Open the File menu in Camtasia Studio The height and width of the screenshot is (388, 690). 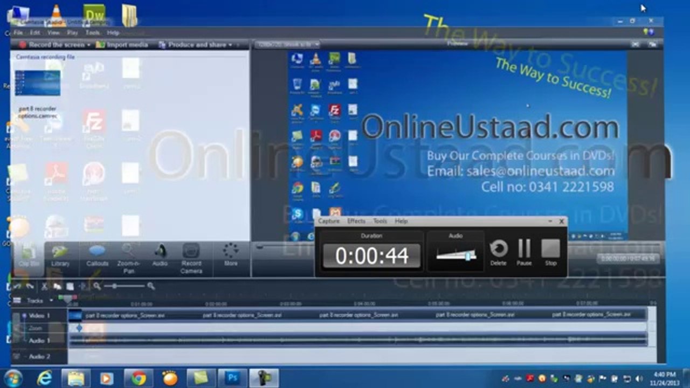click(18, 33)
